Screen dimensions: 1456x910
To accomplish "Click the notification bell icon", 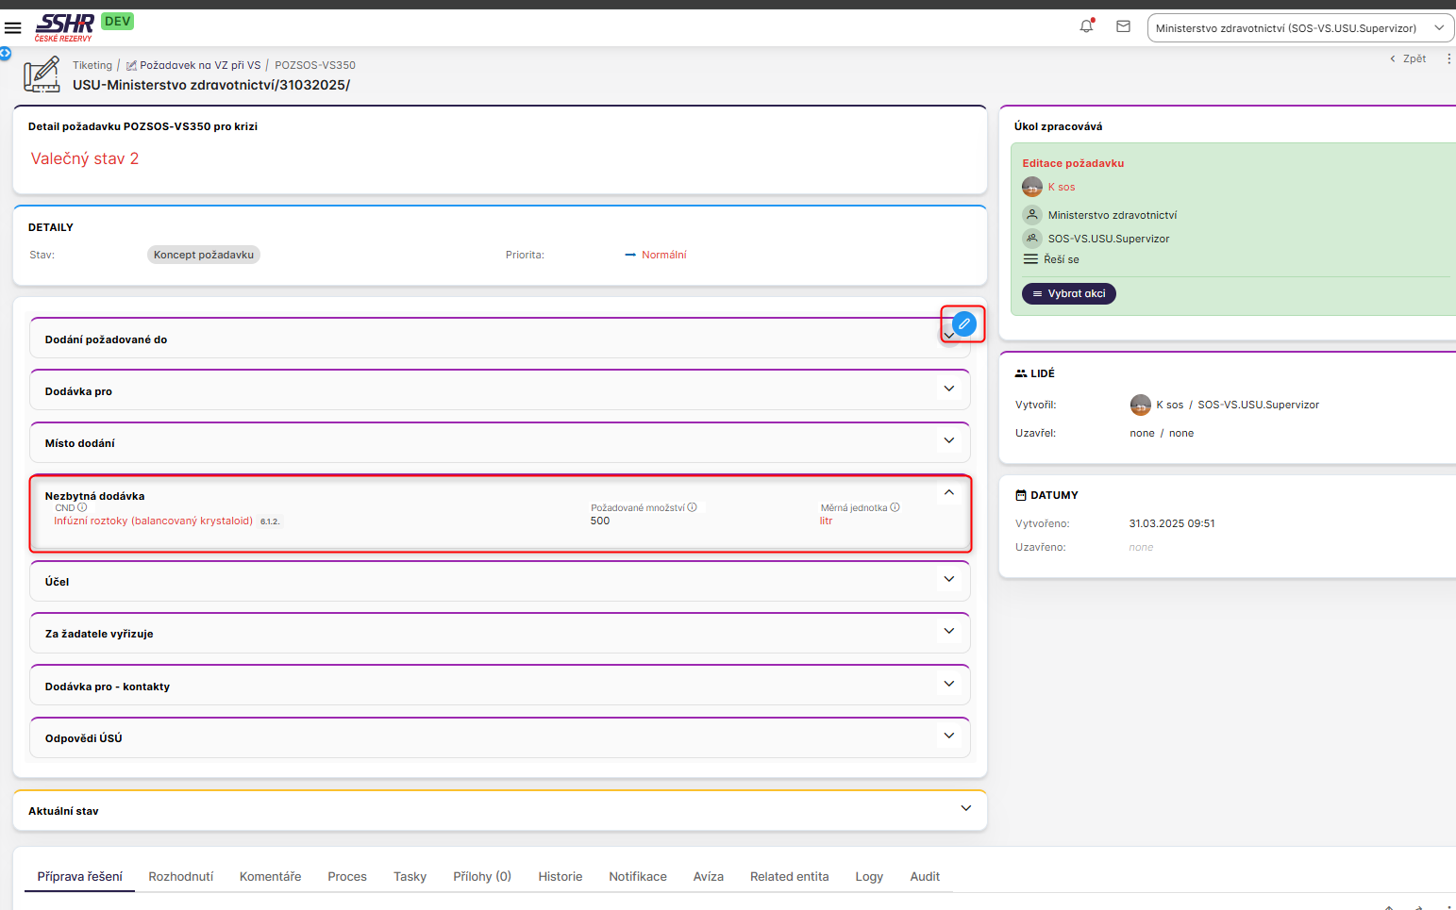I will pos(1086,26).
